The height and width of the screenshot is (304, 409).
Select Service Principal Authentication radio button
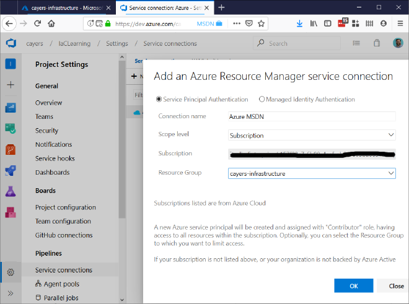[x=159, y=99]
